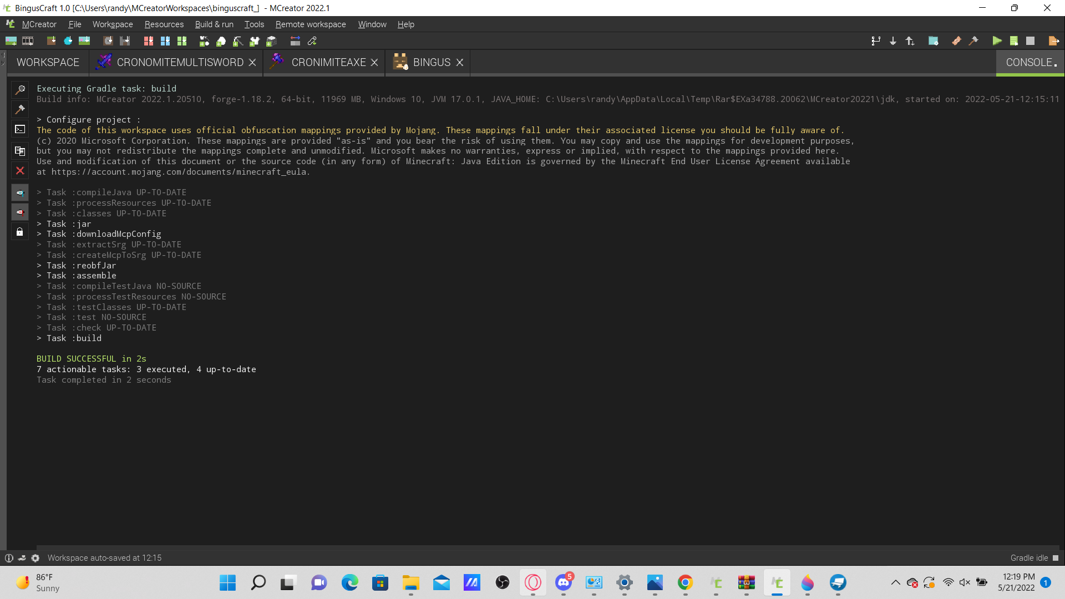Viewport: 1065px width, 599px height.
Task: Expand hidden taskbar icons
Action: 895,583
